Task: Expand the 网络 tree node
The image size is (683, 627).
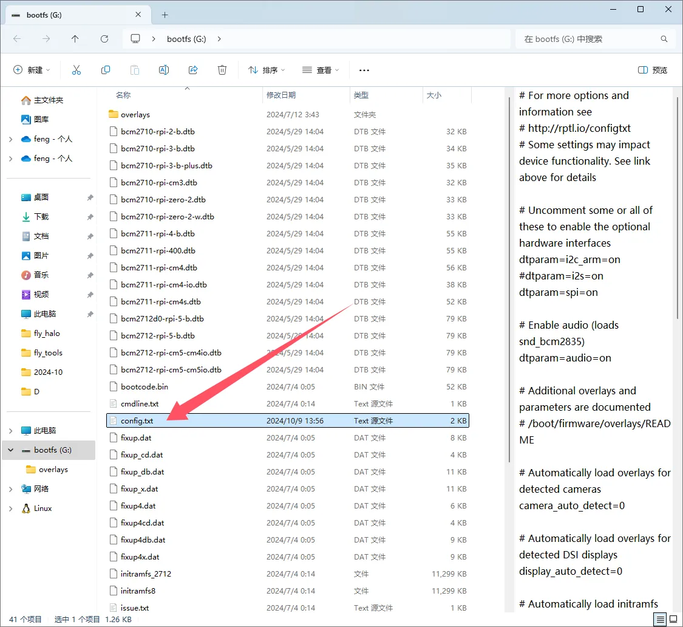Action: 11,489
